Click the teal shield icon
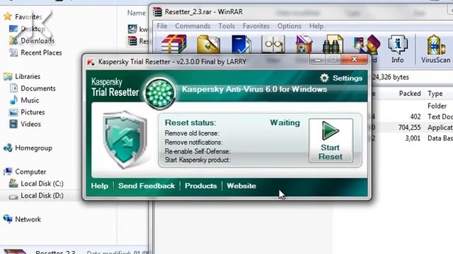This screenshot has height=254, width=453. coord(125,140)
